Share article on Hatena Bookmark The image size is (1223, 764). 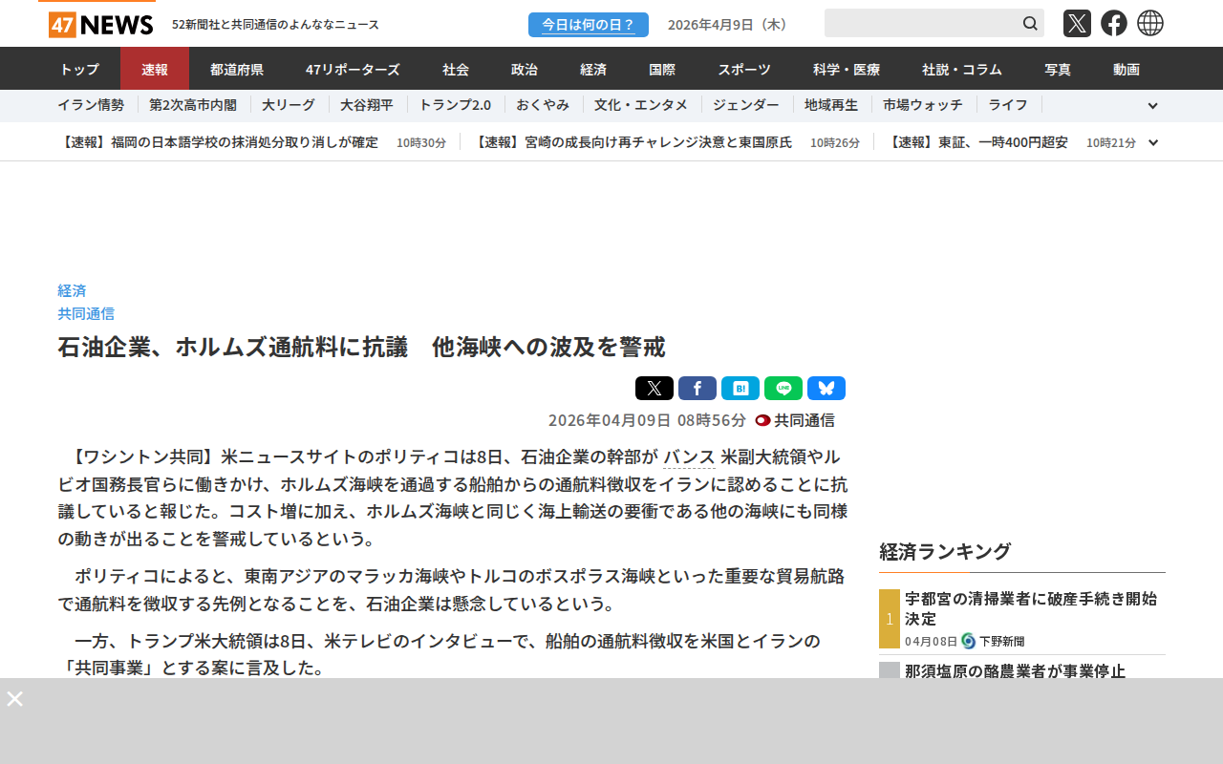(740, 389)
